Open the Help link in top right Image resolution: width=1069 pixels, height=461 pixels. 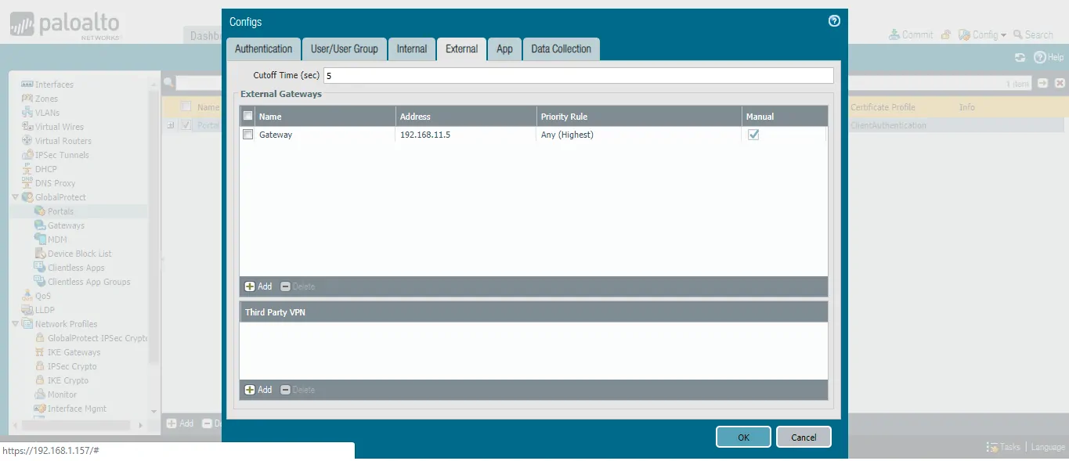pos(1049,57)
